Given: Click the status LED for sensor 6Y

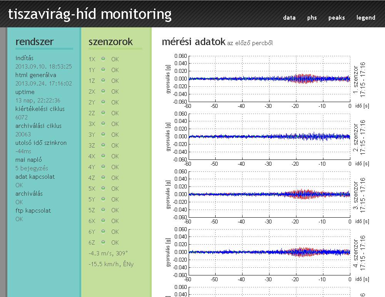Looking at the screenshot, I should [103, 232].
